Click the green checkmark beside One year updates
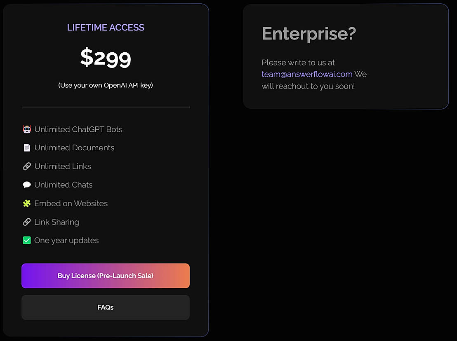Image resolution: width=457 pixels, height=341 pixels. point(27,241)
